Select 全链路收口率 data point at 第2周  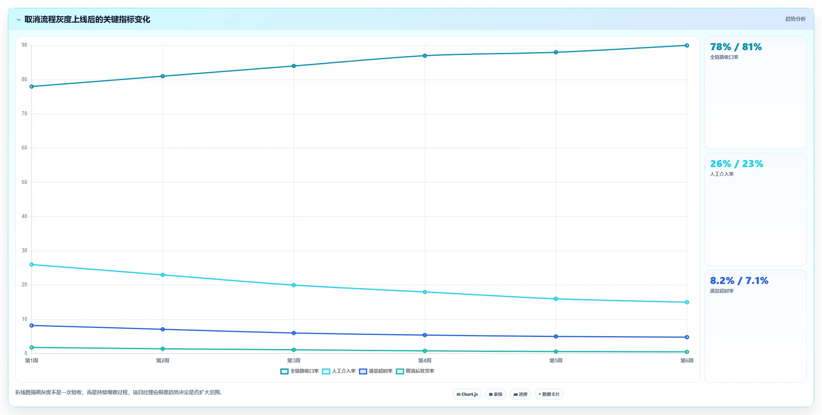coord(163,76)
